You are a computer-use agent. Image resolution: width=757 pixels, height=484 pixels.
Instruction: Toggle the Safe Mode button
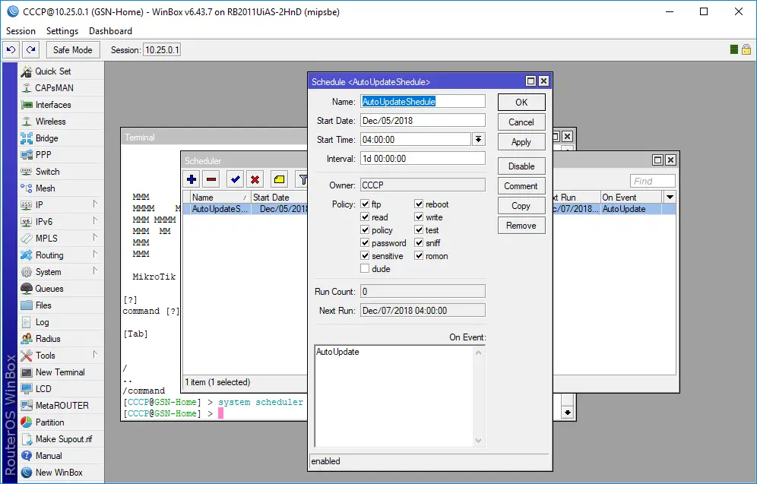[73, 49]
